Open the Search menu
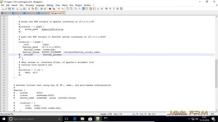Viewport: 218px width, 122px height. (x=14, y=5)
